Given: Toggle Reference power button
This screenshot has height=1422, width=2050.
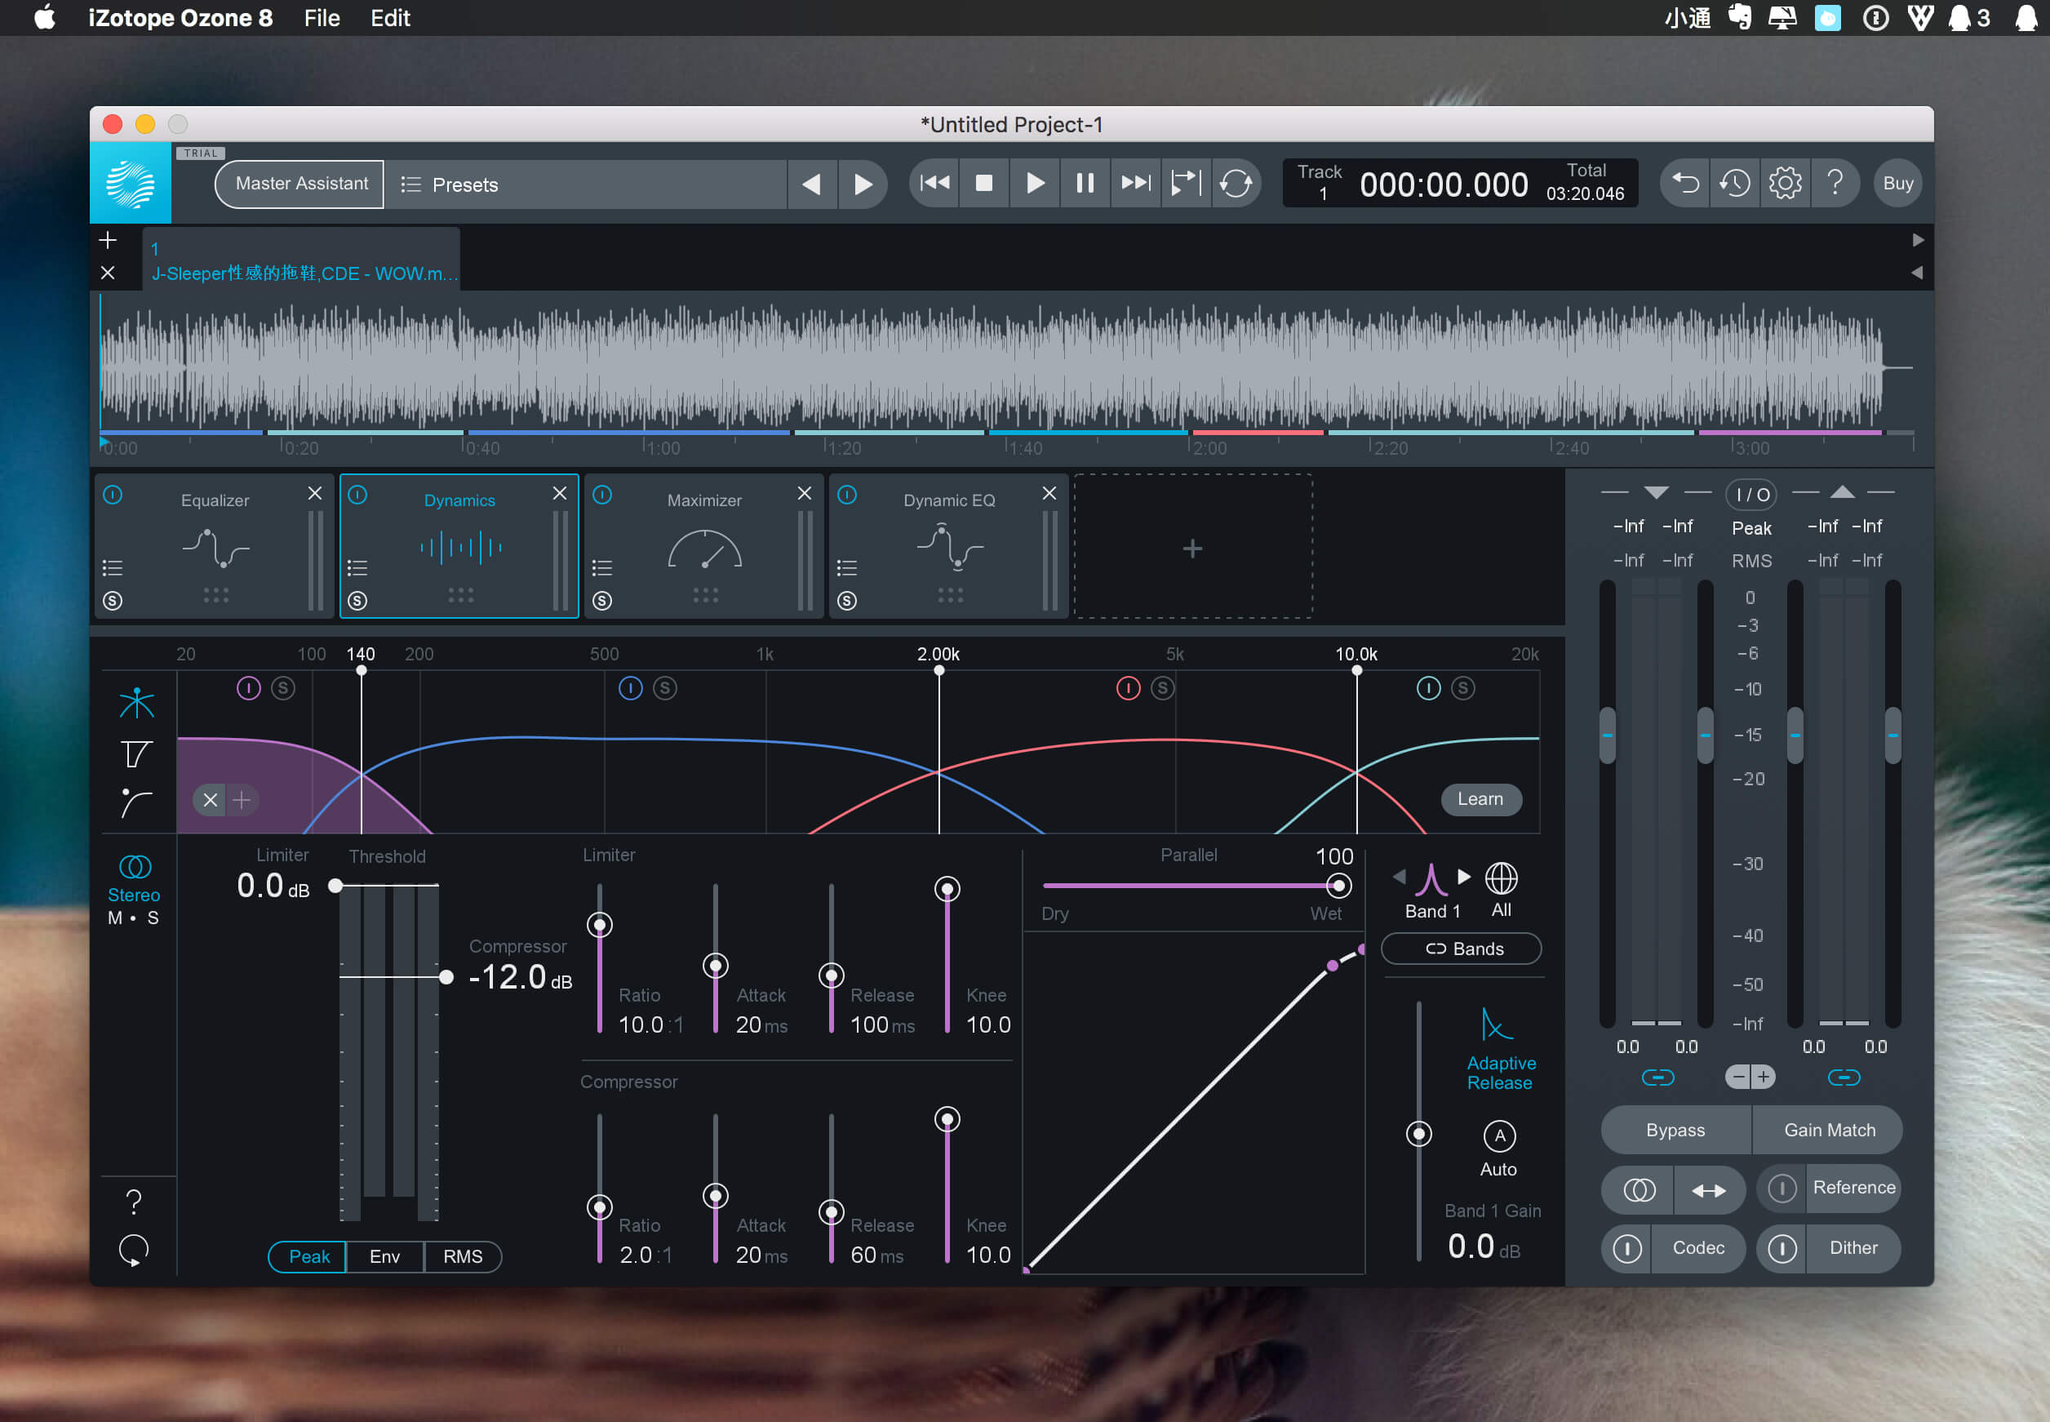Looking at the screenshot, I should 1782,1188.
